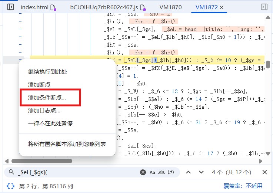Jump to the next search match
The height and width of the screenshot is (193, 273).
click(201, 172)
